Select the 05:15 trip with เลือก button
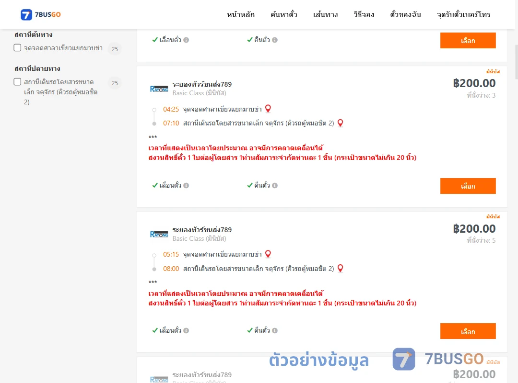This screenshot has width=518, height=383. 468,331
